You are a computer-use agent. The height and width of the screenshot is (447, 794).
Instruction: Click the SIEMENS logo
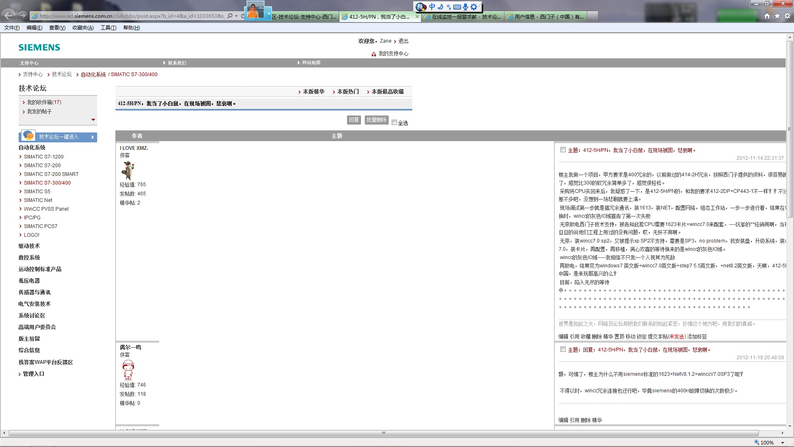click(x=39, y=47)
